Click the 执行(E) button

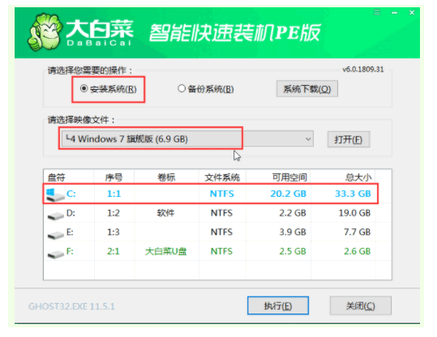click(278, 305)
